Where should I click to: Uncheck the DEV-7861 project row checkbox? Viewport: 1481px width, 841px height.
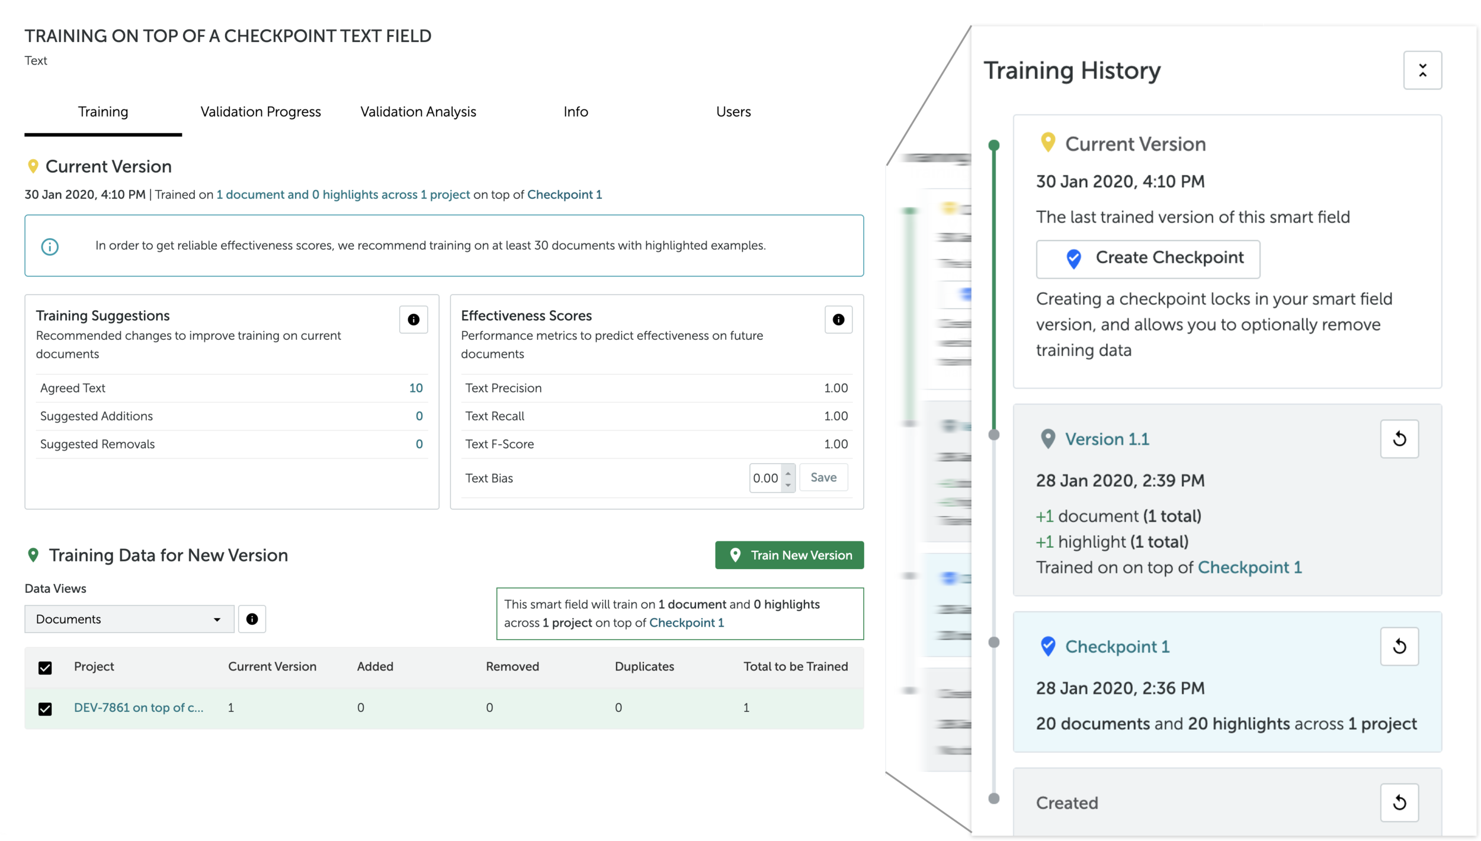(45, 708)
